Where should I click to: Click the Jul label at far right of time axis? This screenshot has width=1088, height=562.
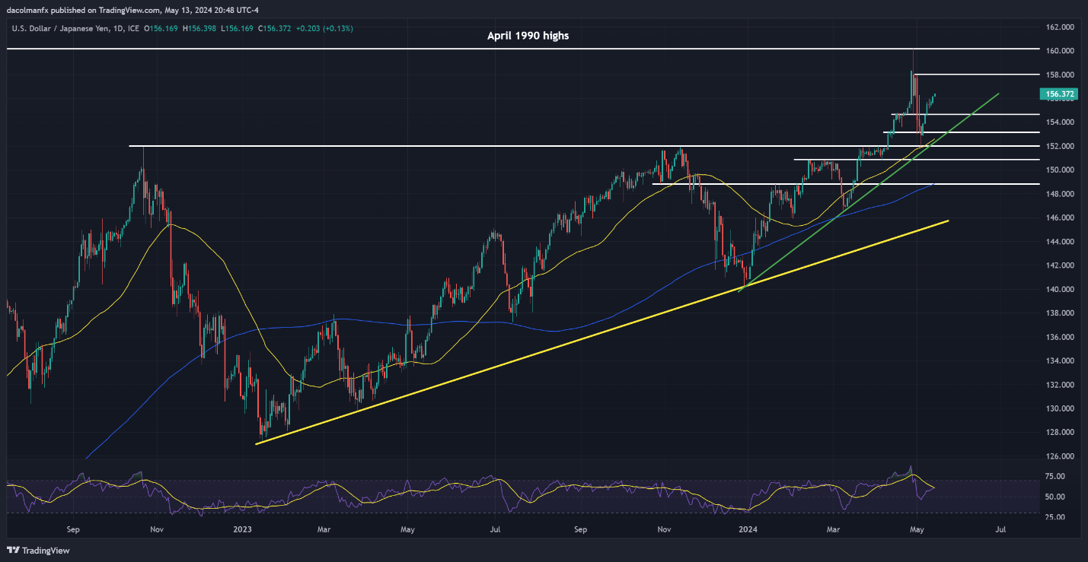click(x=1000, y=529)
